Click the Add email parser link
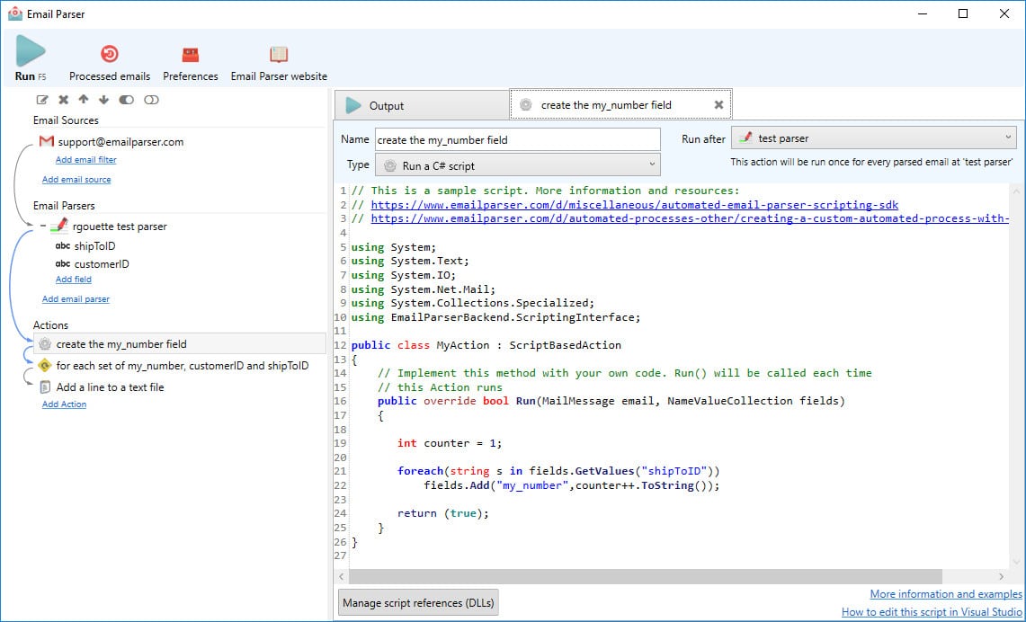Image resolution: width=1026 pixels, height=622 pixels. (76, 299)
